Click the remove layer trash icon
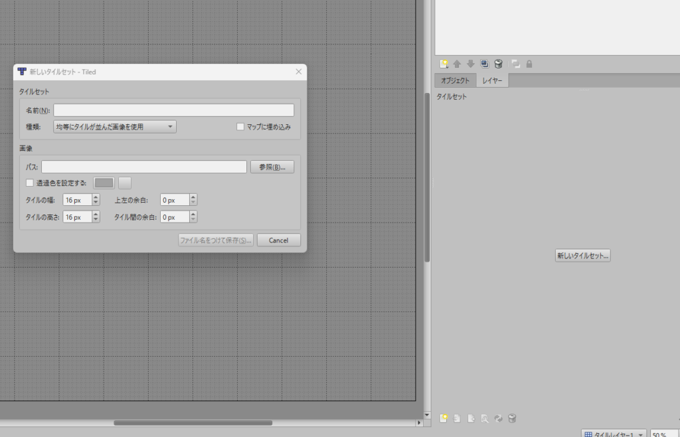Image resolution: width=680 pixels, height=437 pixels. point(498,64)
